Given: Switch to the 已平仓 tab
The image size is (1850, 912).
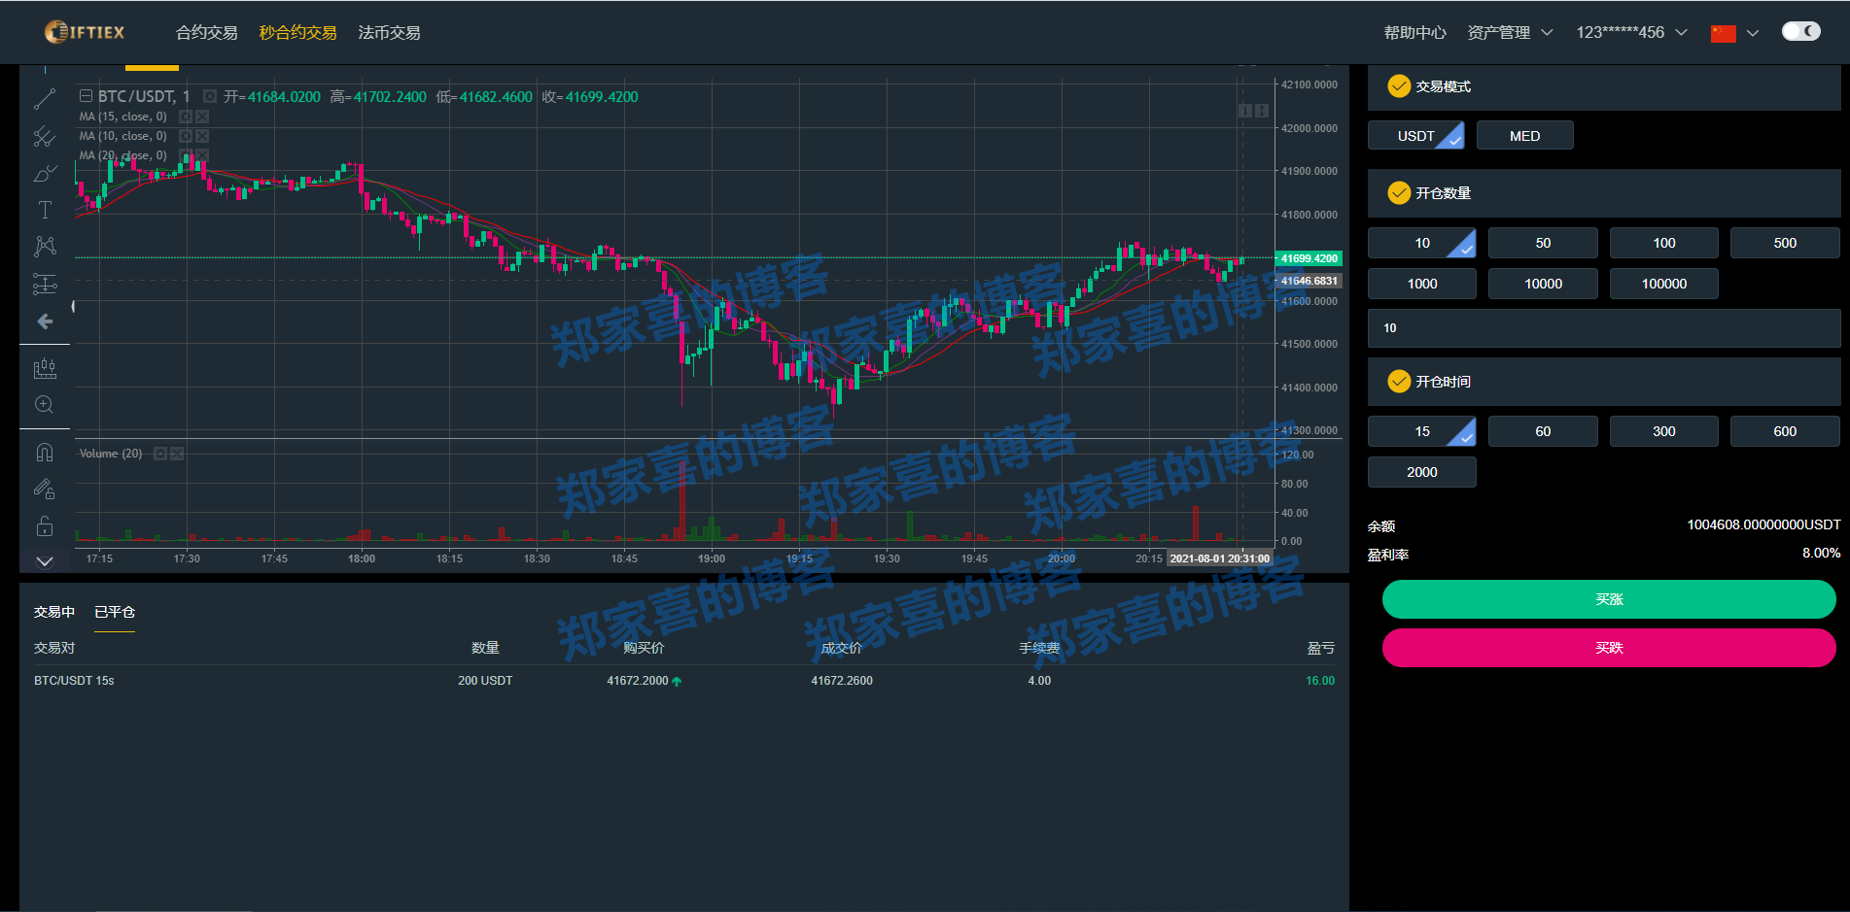Looking at the screenshot, I should [115, 612].
